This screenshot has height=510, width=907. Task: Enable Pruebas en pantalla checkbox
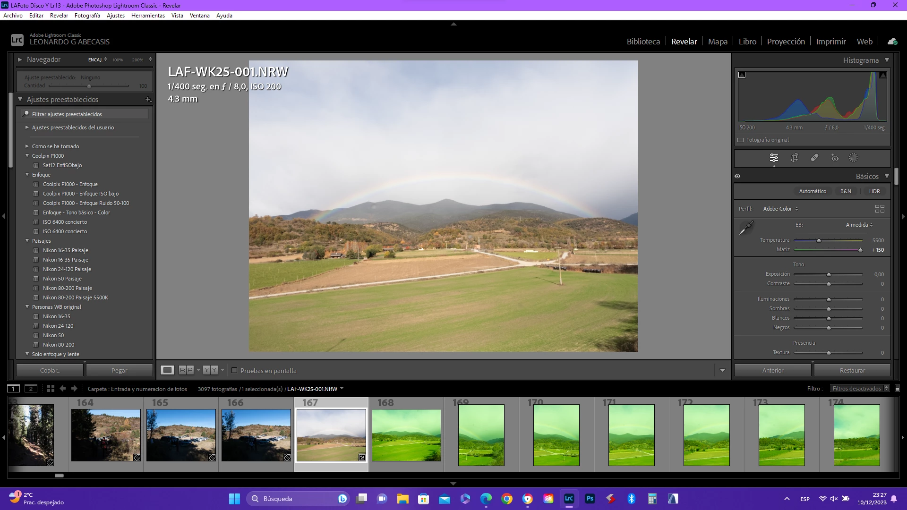234,371
